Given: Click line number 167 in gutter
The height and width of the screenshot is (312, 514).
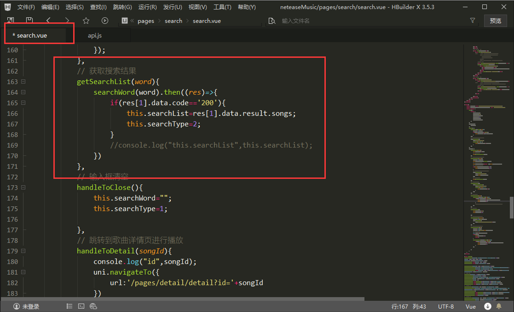Looking at the screenshot, I should click(13, 124).
